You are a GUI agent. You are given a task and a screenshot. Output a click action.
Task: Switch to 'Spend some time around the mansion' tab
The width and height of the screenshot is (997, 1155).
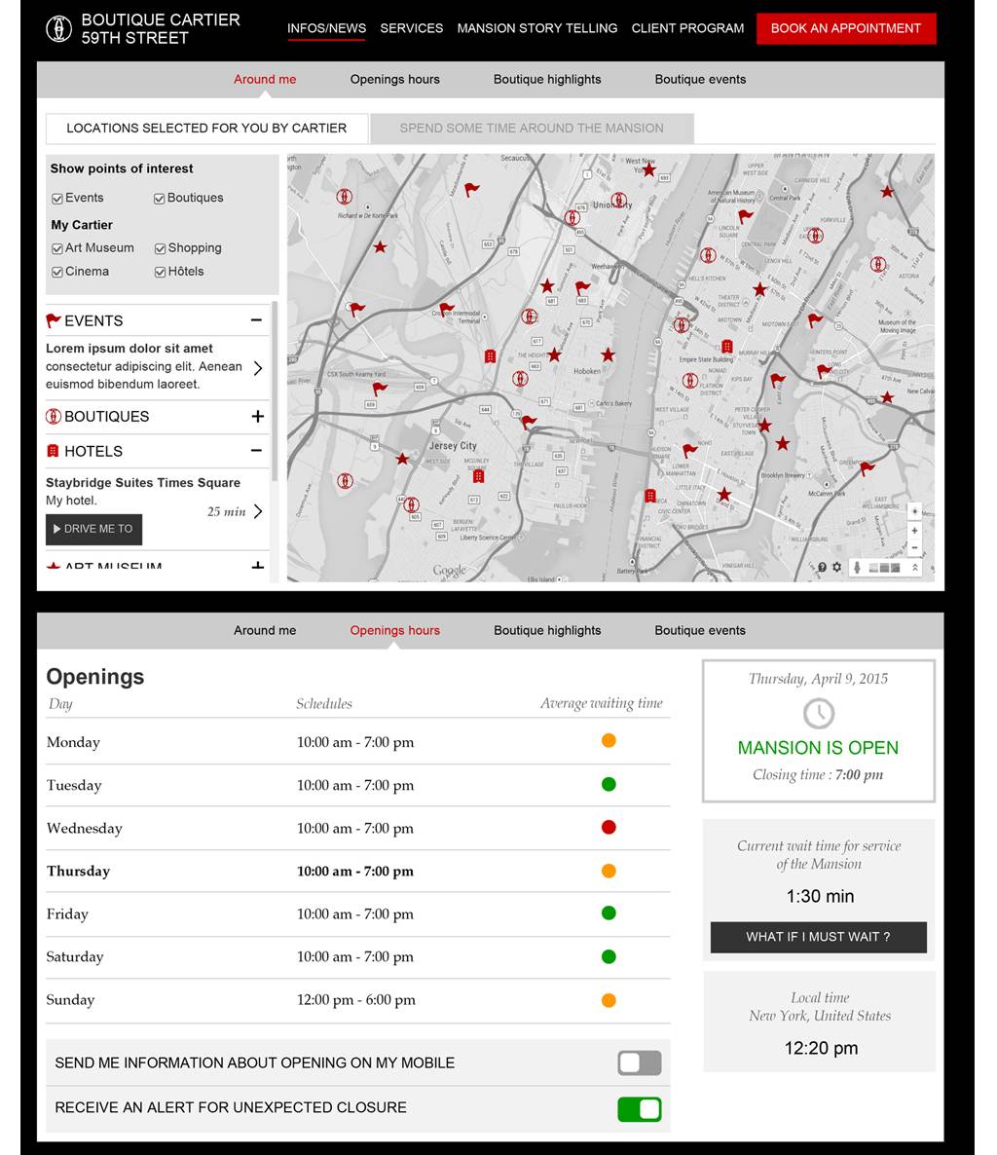(532, 128)
